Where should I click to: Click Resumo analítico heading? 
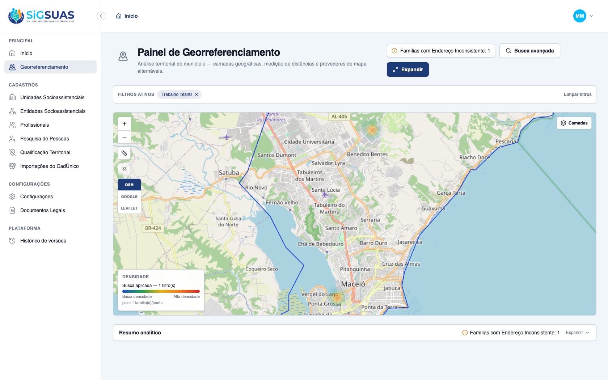coord(140,333)
